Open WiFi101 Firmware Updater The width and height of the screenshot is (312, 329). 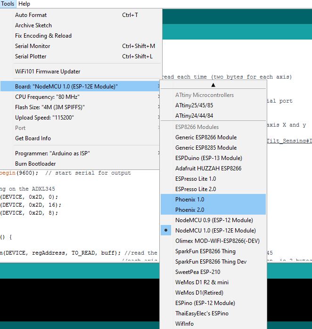tap(81, 72)
